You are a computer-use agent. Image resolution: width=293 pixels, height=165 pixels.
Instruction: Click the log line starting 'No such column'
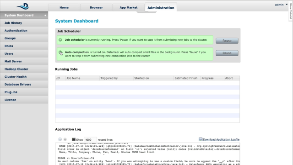pos(148,161)
